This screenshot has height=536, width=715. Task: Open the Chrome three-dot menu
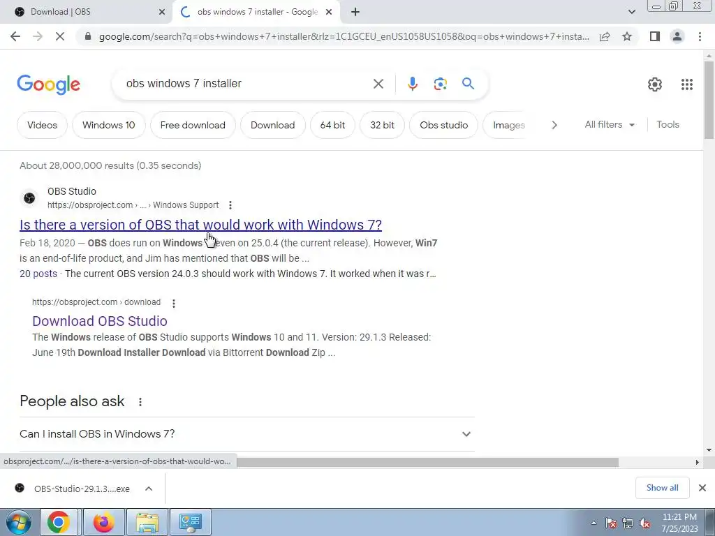pyautogui.click(x=700, y=36)
